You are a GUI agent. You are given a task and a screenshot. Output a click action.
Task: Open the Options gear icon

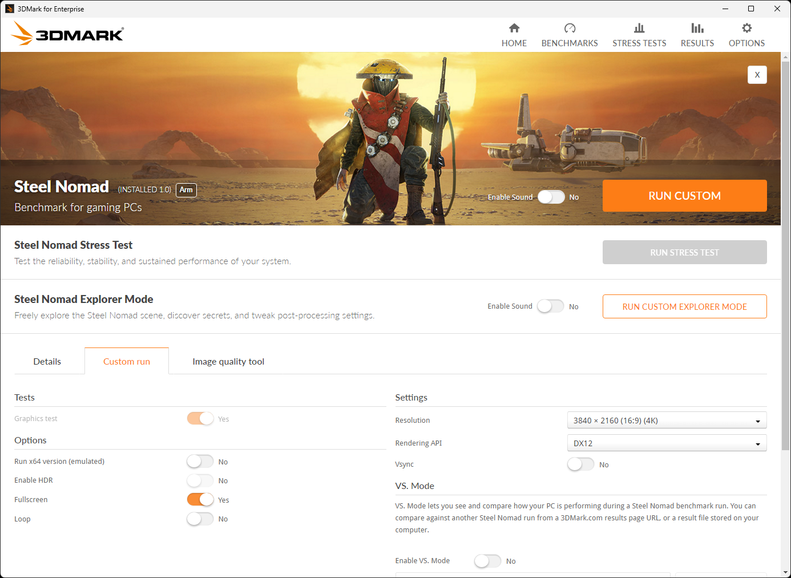point(746,28)
